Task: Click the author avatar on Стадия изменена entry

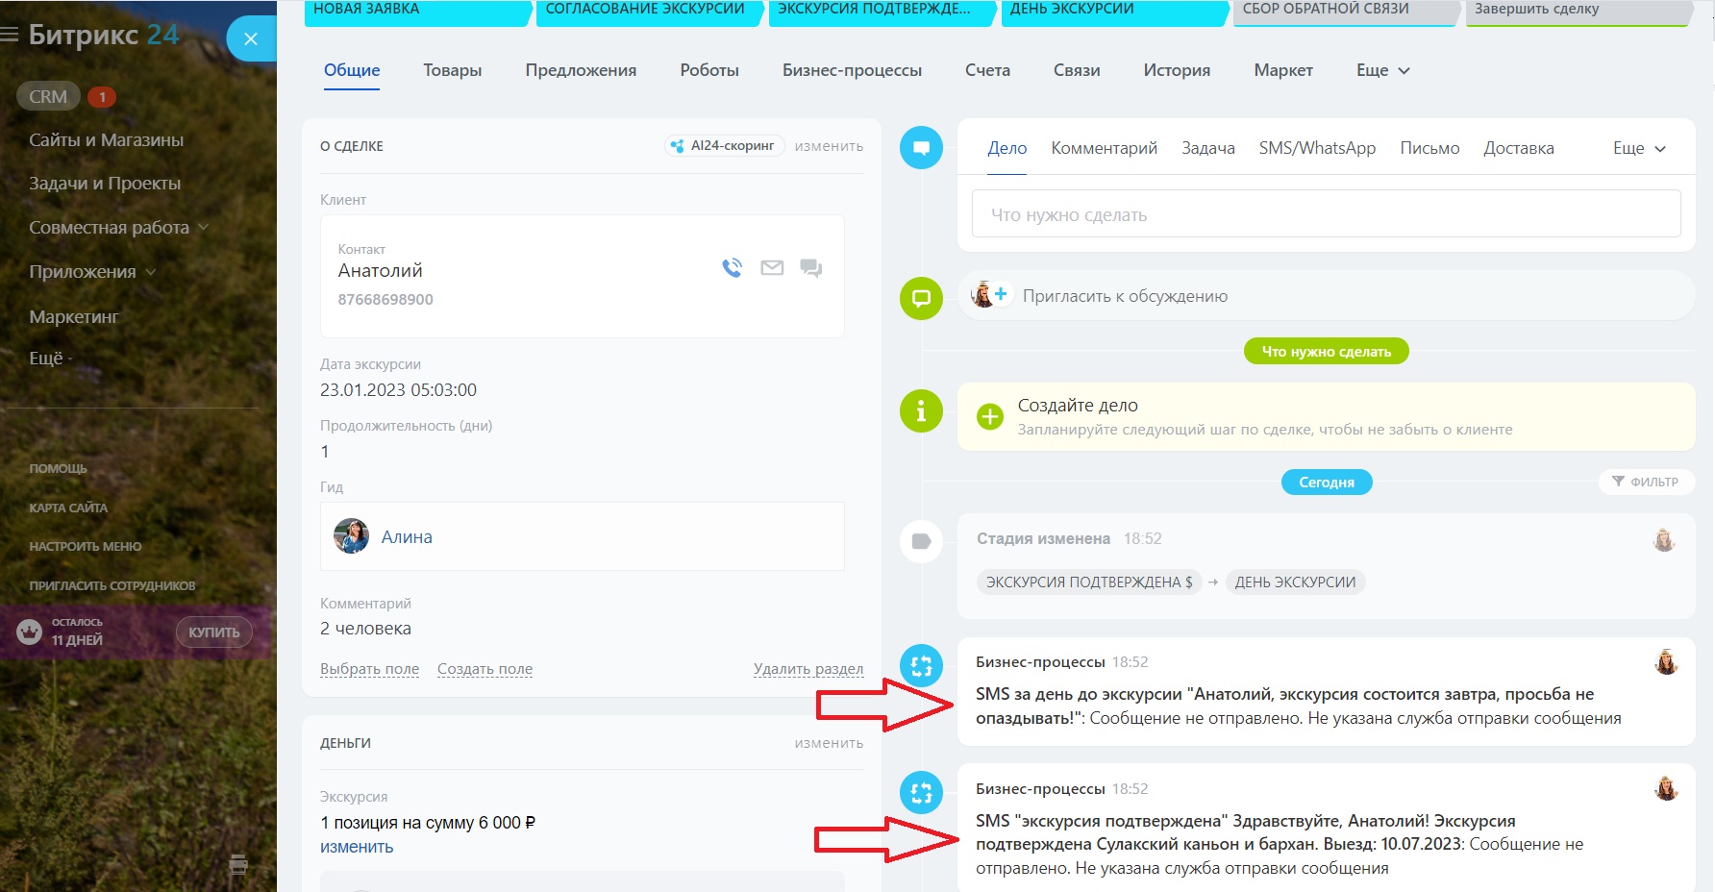Action: [x=1664, y=540]
